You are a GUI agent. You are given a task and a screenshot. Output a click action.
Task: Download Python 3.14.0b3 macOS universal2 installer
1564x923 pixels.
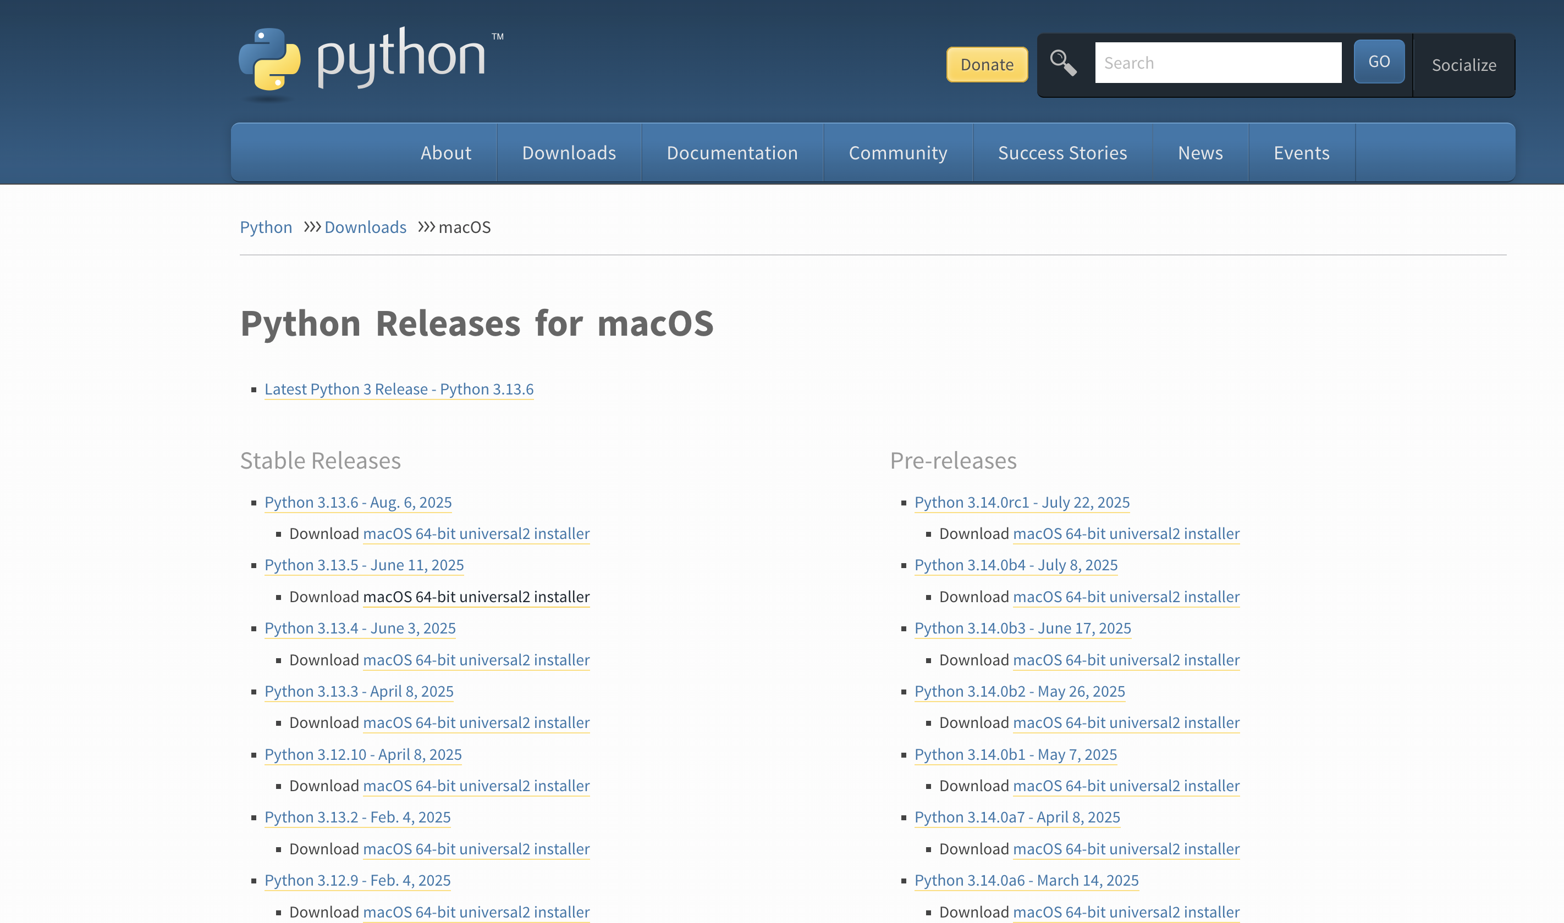click(1126, 660)
